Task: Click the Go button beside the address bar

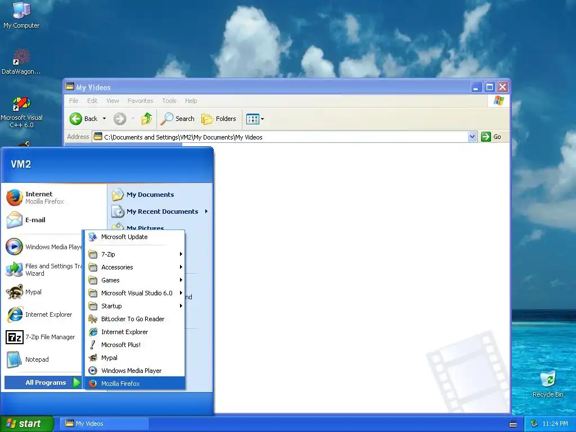Action: coord(491,137)
